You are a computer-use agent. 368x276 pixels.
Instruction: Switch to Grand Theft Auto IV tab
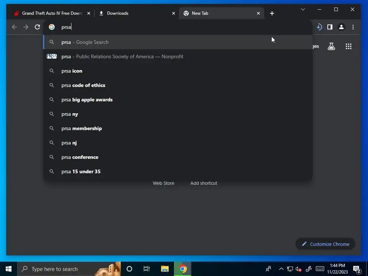(x=52, y=13)
